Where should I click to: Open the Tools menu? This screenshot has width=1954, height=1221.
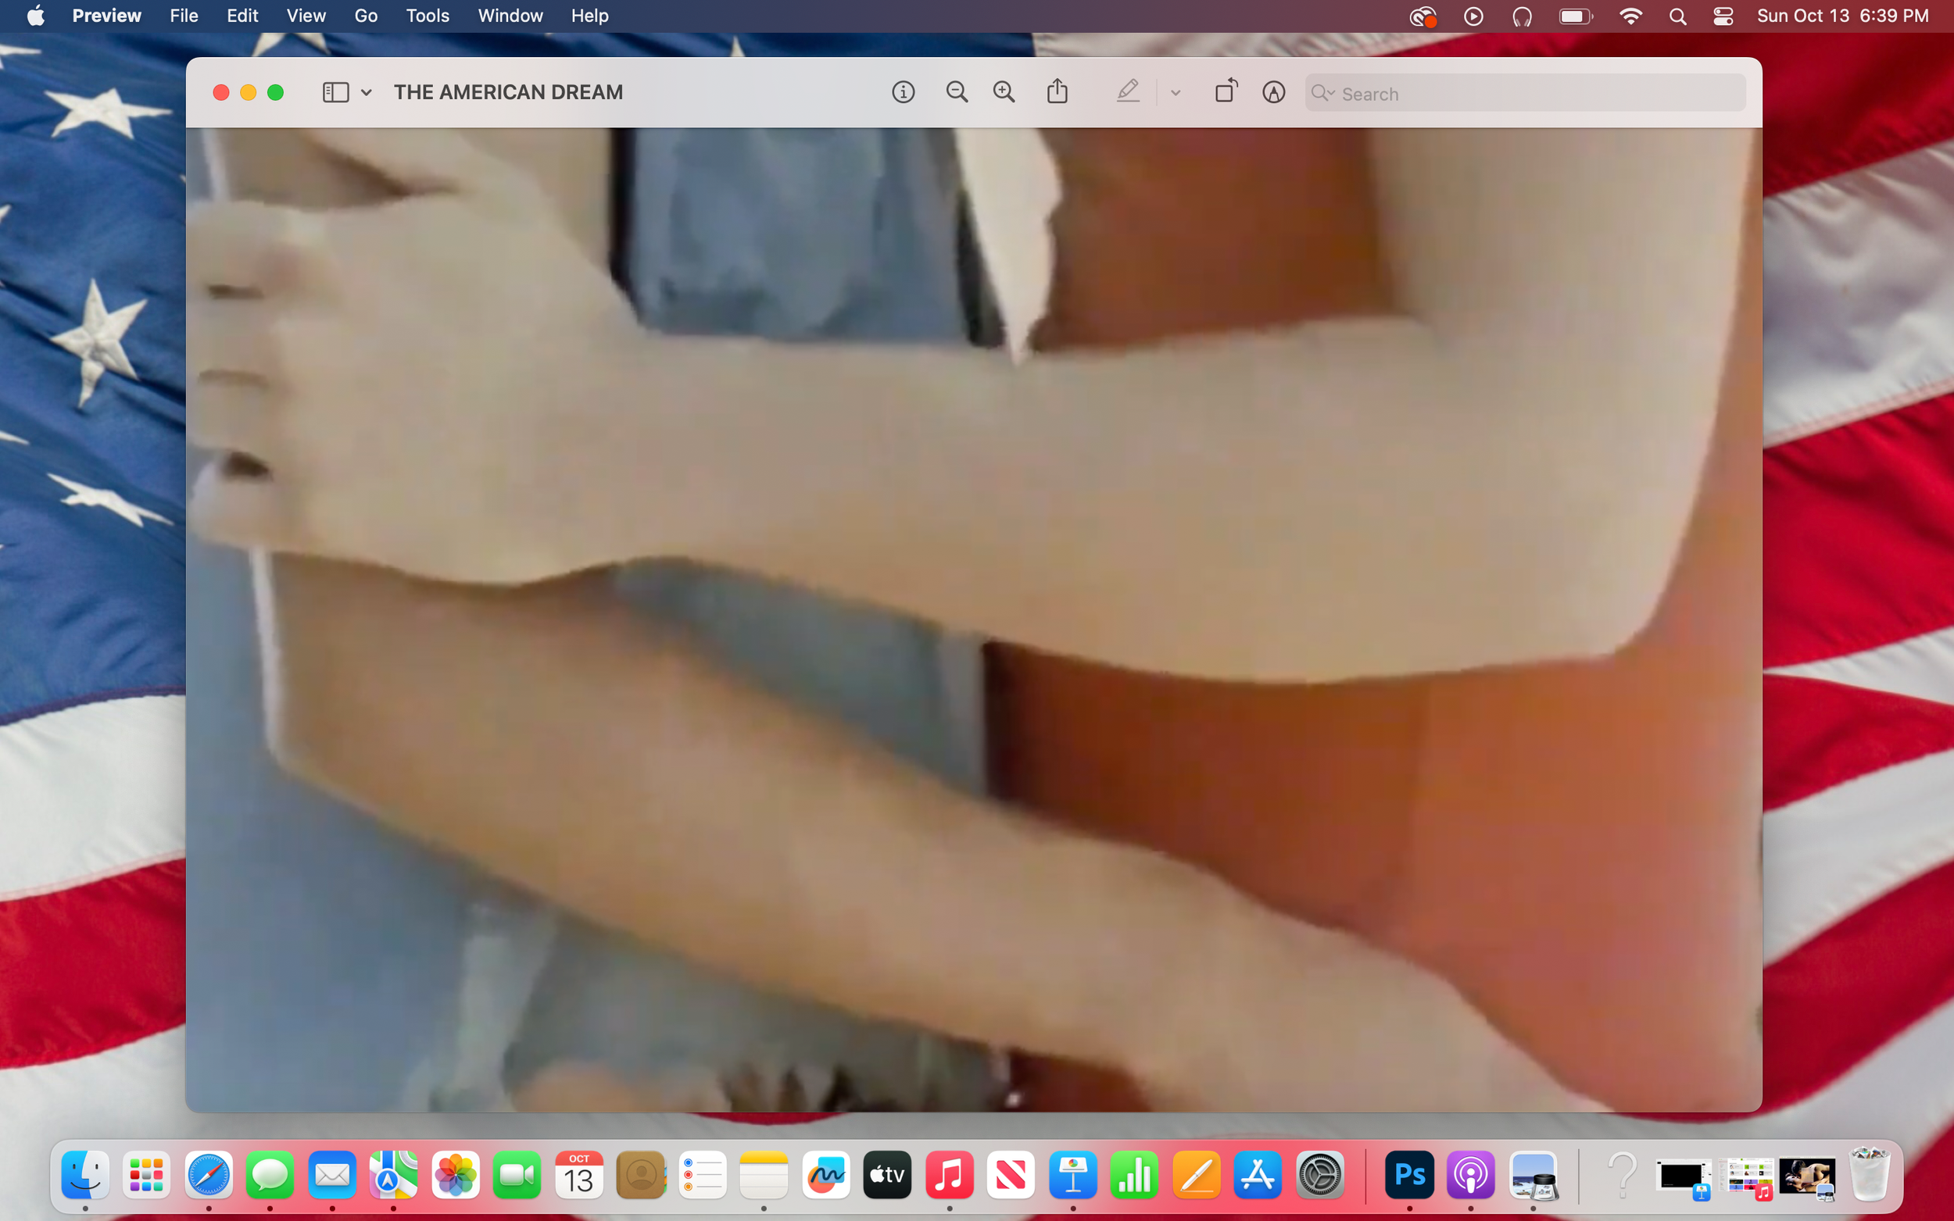coord(428,16)
